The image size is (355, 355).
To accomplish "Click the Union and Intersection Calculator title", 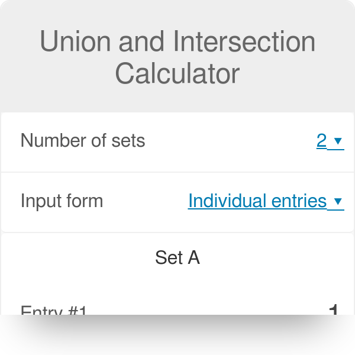I will pos(177,58).
